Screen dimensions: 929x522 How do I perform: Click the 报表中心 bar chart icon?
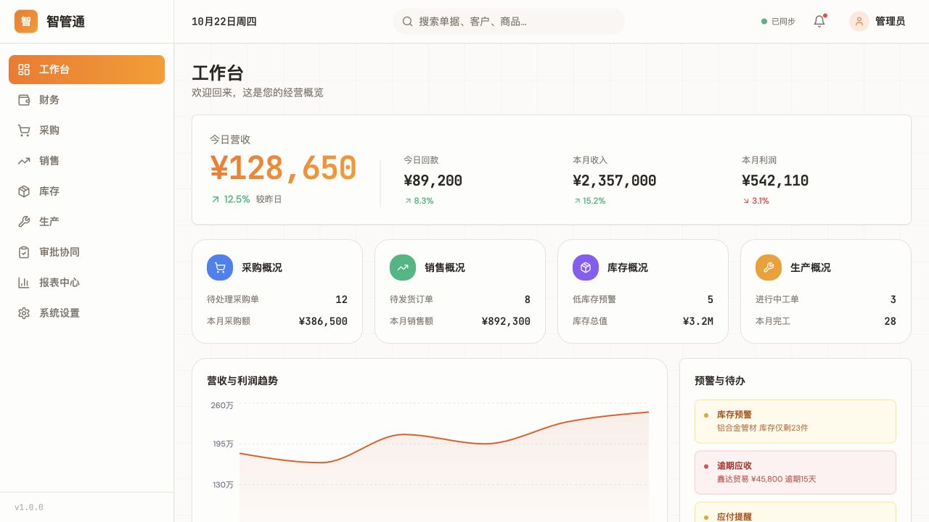24,283
